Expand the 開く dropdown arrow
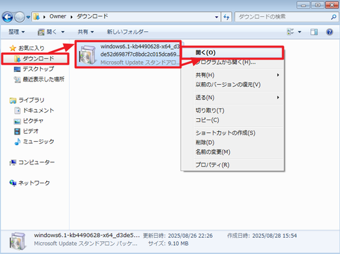 tap(63, 32)
